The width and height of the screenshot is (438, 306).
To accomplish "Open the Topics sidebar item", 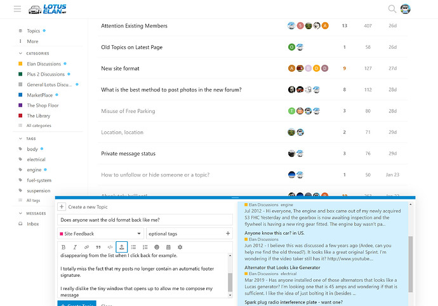I will (33, 30).
